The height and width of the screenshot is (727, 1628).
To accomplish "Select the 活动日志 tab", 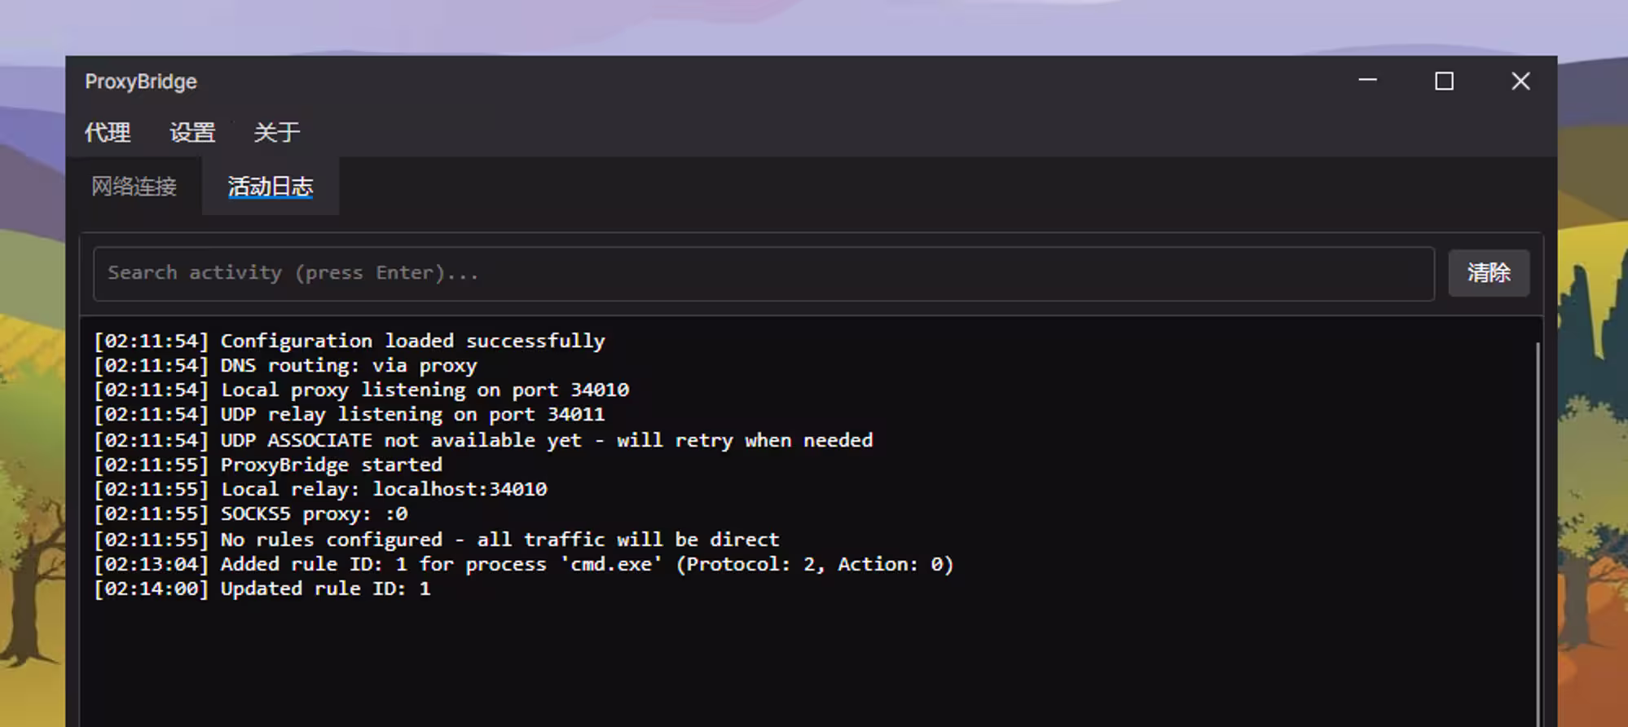I will click(x=271, y=187).
